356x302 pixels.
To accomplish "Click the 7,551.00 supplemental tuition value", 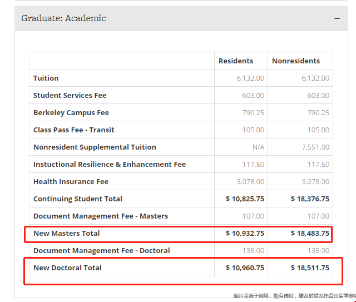I will click(x=315, y=147).
